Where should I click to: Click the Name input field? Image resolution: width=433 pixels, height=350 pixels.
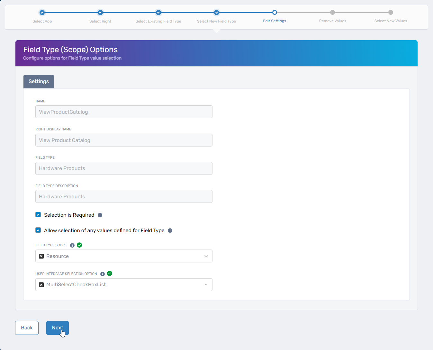tap(124, 112)
